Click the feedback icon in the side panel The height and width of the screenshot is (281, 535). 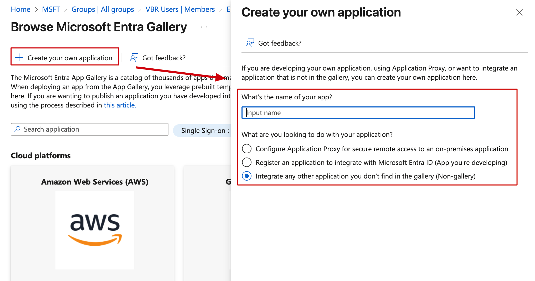point(250,43)
